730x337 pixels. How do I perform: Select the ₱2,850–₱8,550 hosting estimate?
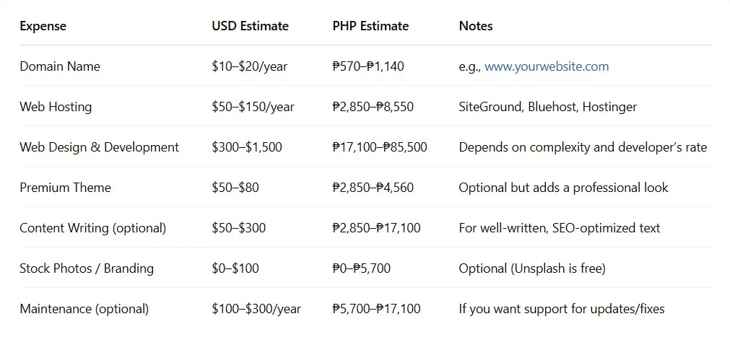[x=373, y=107]
